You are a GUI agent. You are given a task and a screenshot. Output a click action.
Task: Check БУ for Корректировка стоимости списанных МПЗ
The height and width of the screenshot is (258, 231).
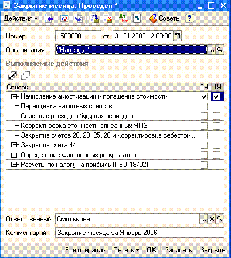pyautogui.click(x=204, y=126)
